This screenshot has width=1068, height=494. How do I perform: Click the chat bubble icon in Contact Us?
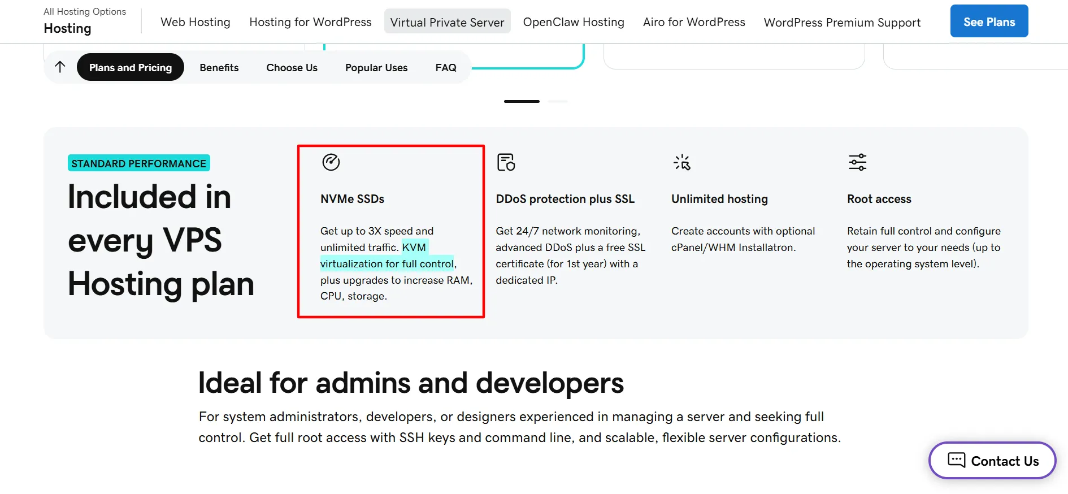pyautogui.click(x=956, y=460)
